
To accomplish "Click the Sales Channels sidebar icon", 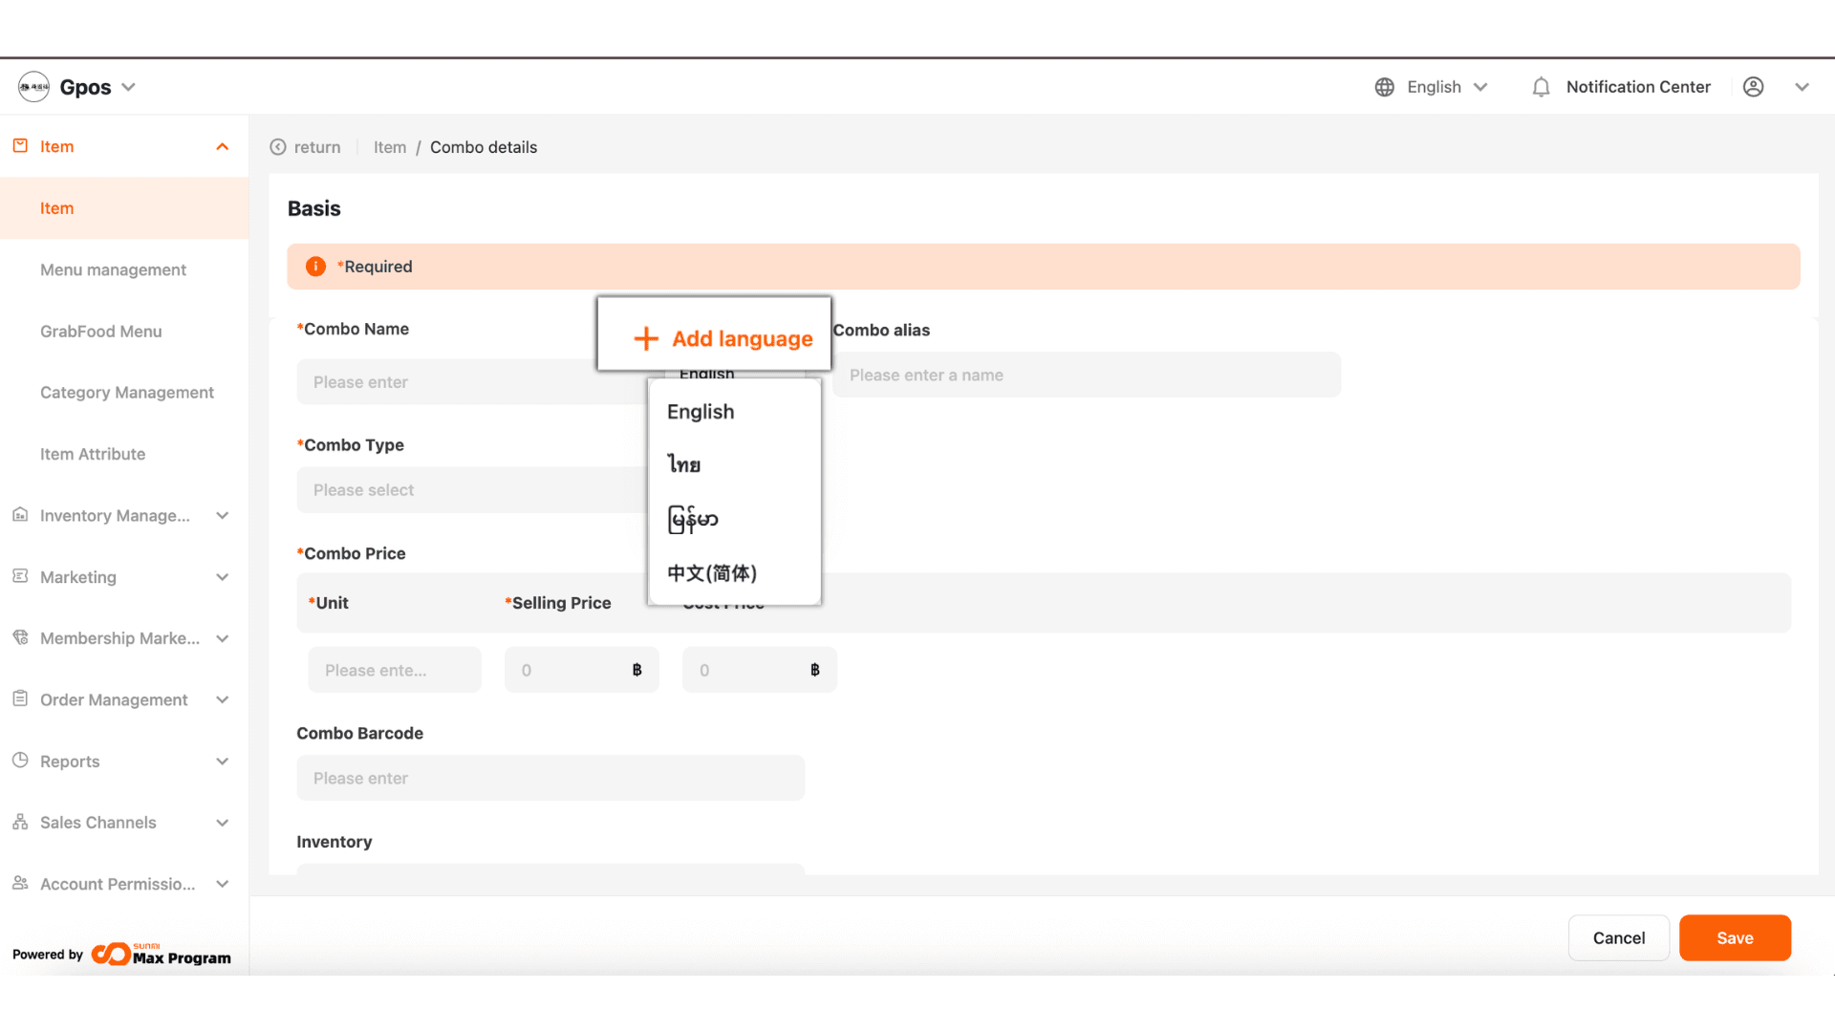I will [x=20, y=822].
